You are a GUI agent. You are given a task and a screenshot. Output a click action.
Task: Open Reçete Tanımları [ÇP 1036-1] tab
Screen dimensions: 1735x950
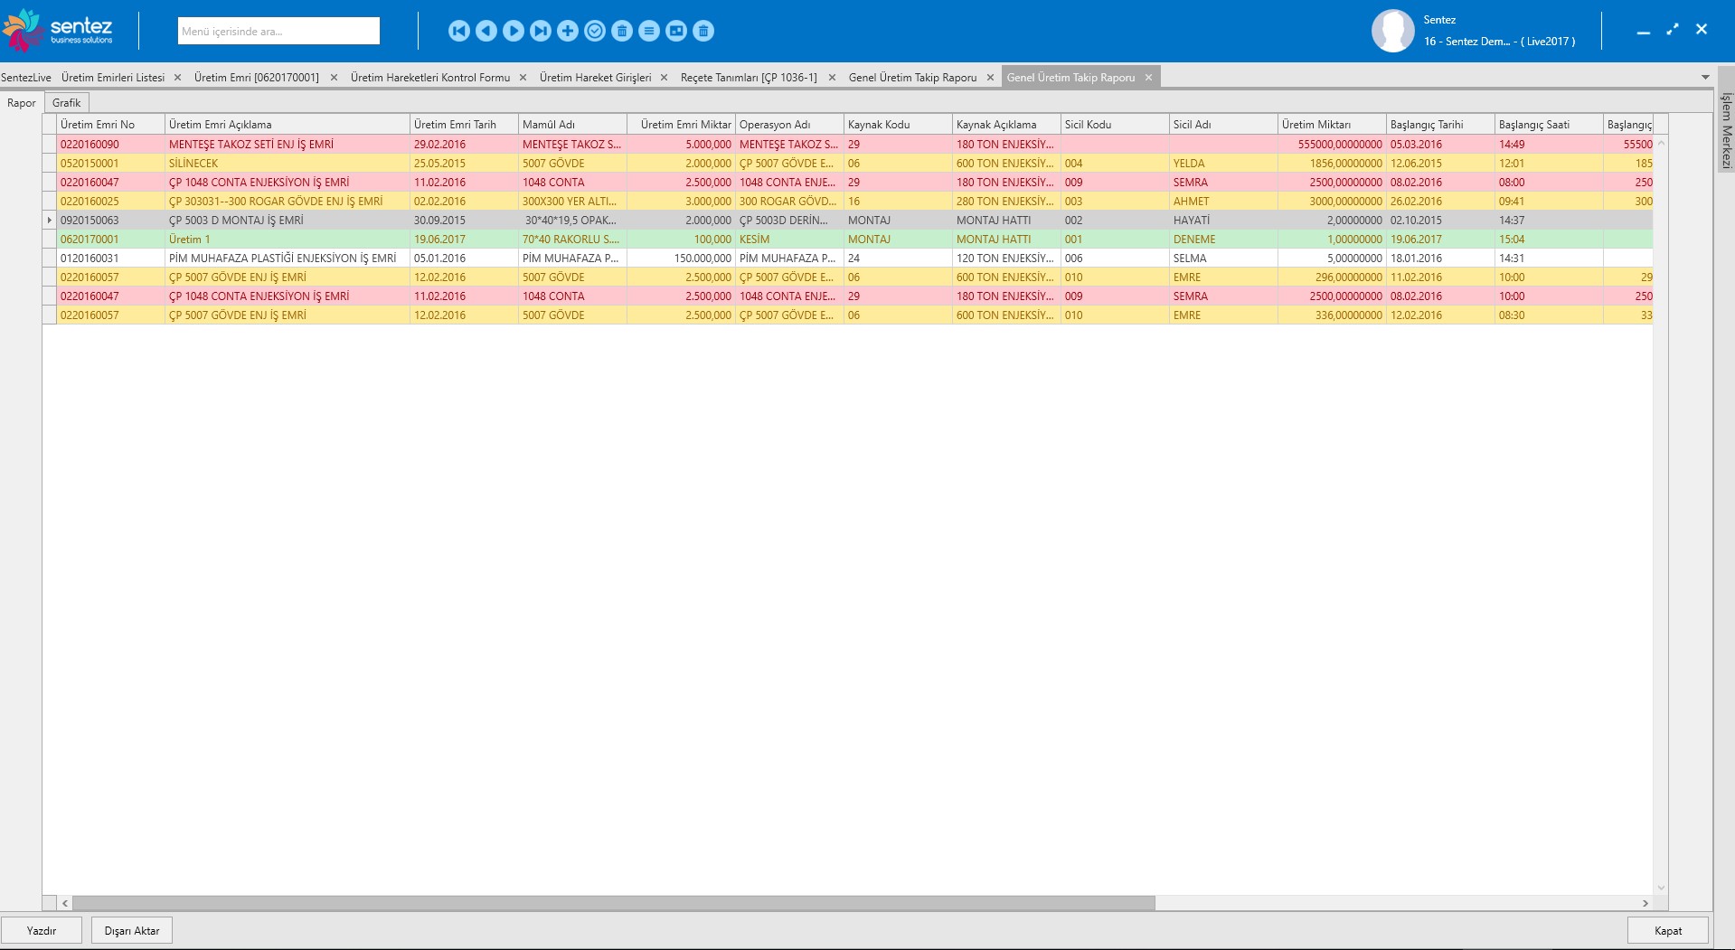(749, 78)
